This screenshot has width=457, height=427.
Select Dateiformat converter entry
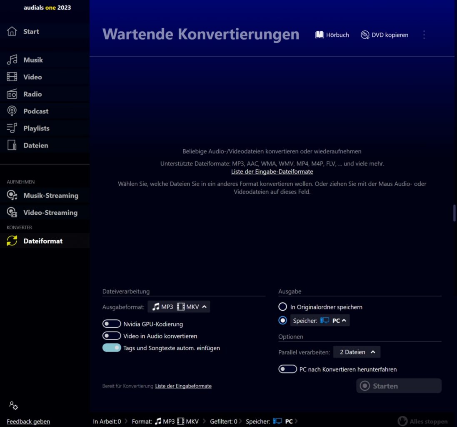pyautogui.click(x=45, y=241)
